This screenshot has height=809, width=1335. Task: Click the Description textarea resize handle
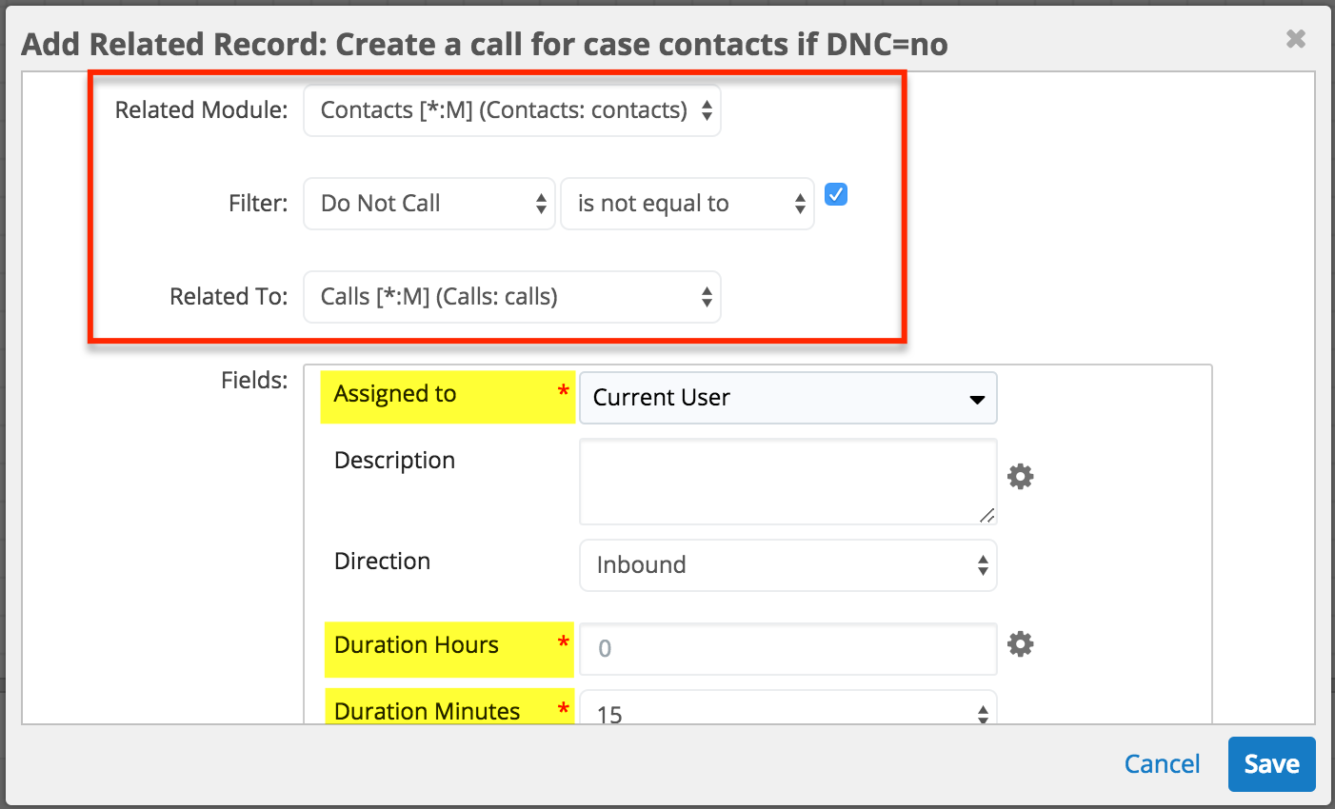[986, 515]
